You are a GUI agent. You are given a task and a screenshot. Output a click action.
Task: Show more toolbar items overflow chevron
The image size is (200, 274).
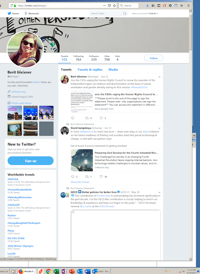pyautogui.click(x=182, y=6)
